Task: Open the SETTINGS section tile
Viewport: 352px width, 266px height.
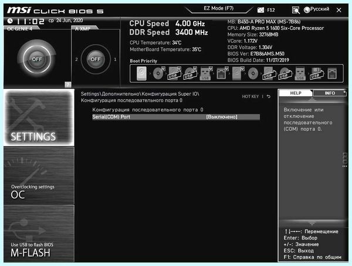Action: 39,117
